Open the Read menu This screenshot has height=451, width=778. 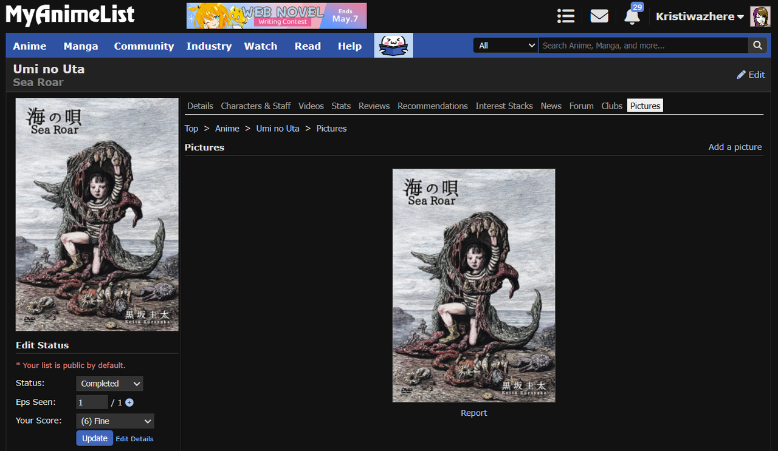click(308, 46)
